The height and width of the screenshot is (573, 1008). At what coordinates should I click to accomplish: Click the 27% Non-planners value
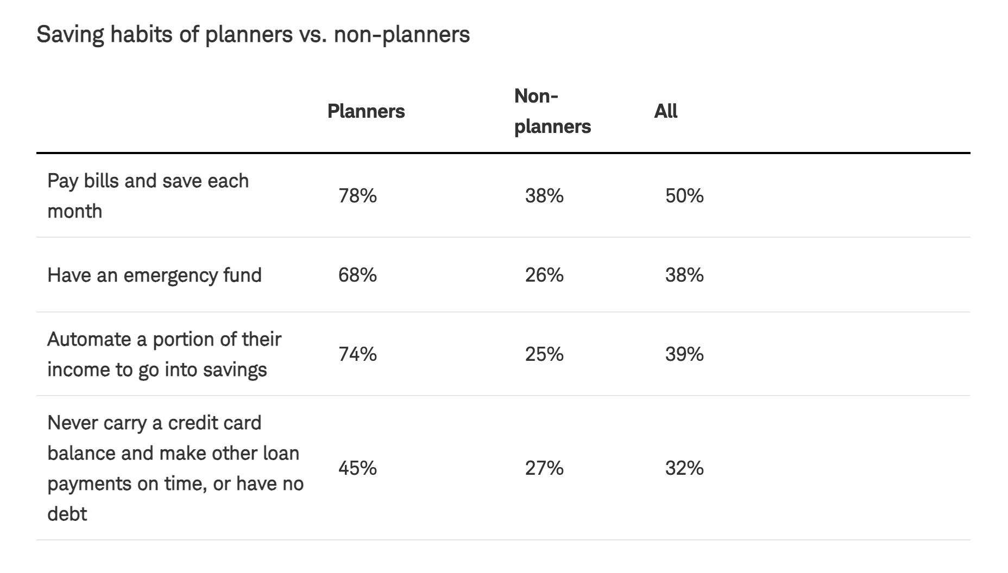pos(544,468)
